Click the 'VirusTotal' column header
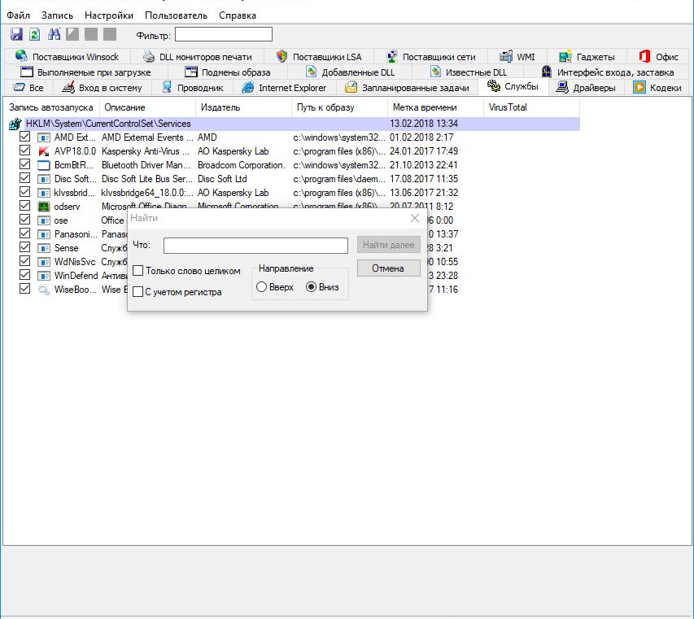 tap(531, 107)
